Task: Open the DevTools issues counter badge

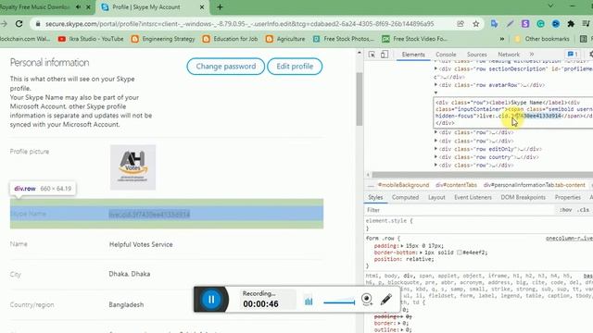Action: (x=573, y=54)
